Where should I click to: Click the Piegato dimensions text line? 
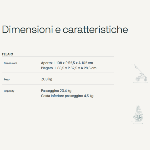(x=68, y=68)
